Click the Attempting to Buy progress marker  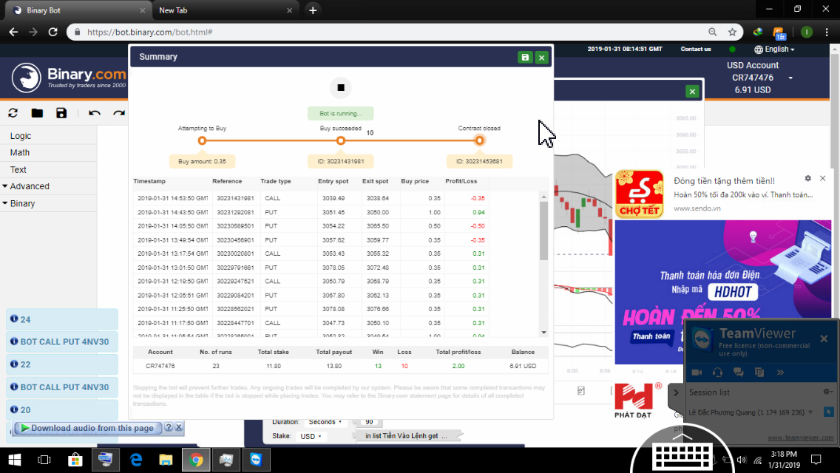coord(202,141)
